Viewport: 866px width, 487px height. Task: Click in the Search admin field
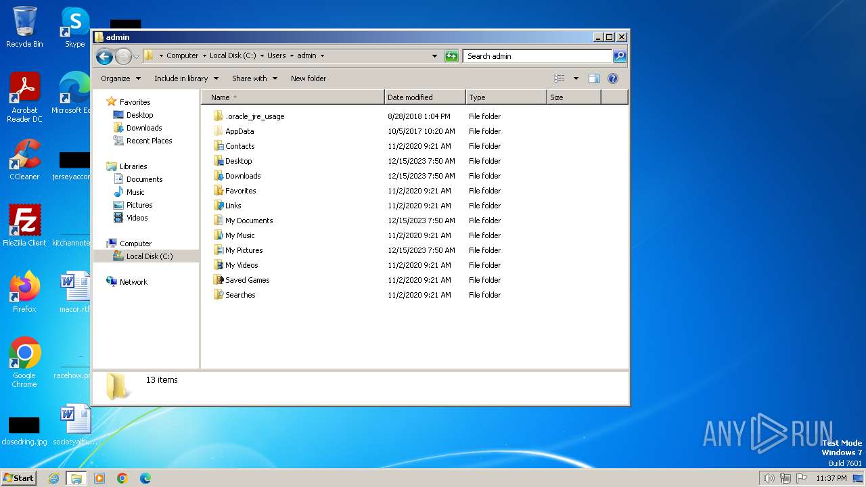tap(538, 56)
